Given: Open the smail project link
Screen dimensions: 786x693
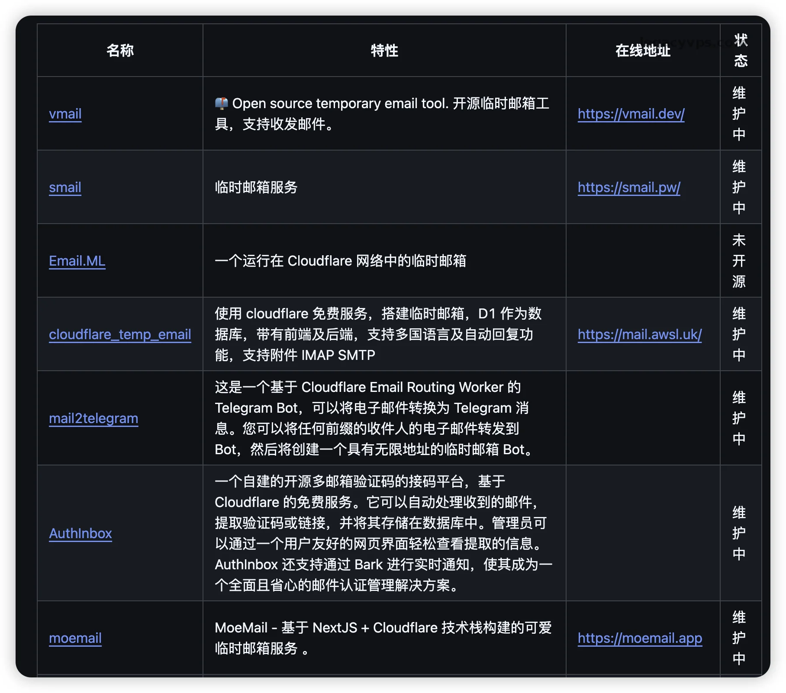Looking at the screenshot, I should coord(65,187).
